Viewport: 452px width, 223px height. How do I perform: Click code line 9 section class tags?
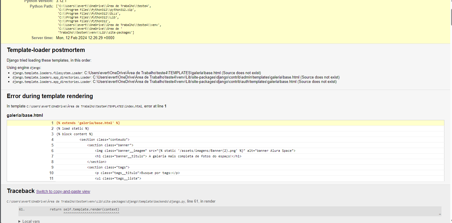tap(108, 167)
